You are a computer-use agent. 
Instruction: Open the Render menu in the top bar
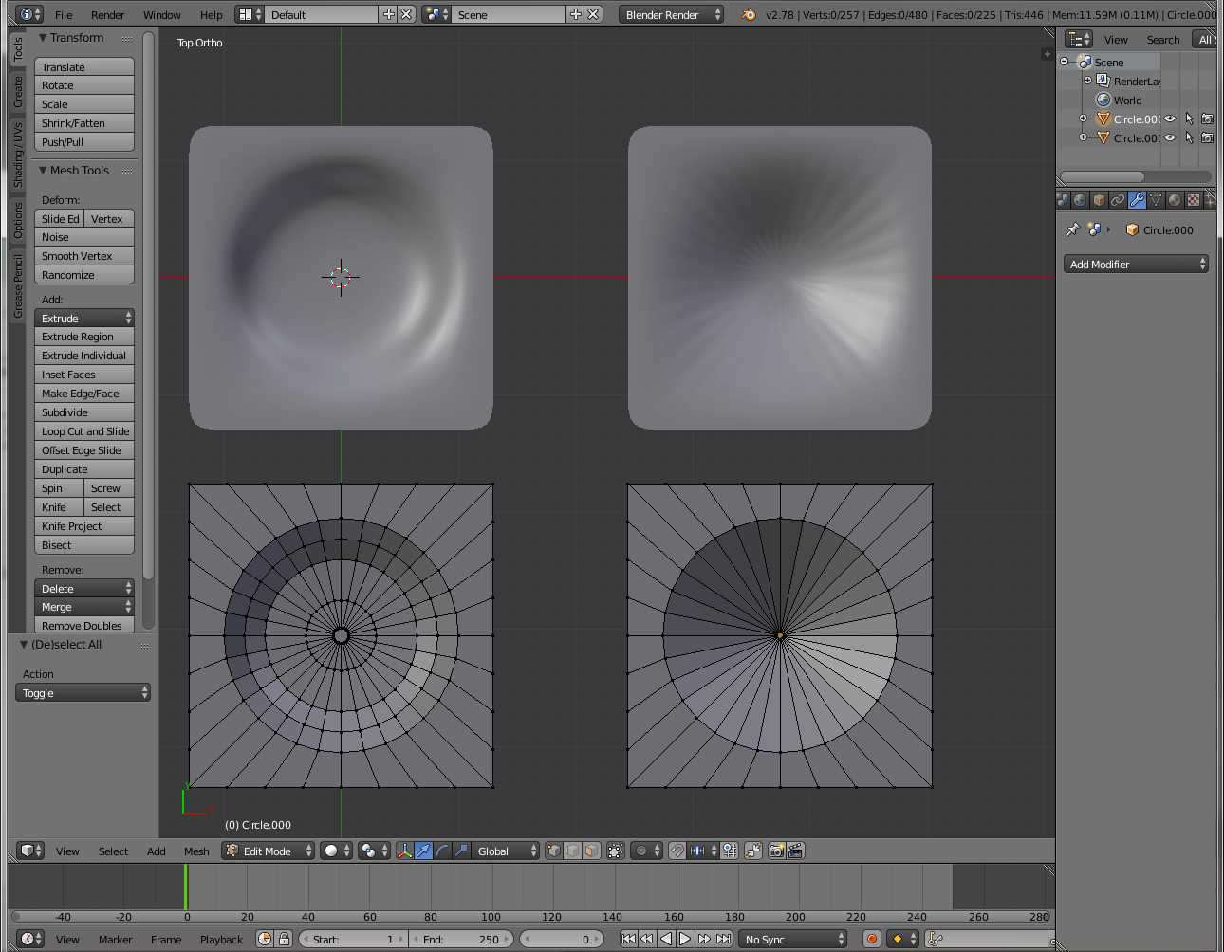click(107, 14)
